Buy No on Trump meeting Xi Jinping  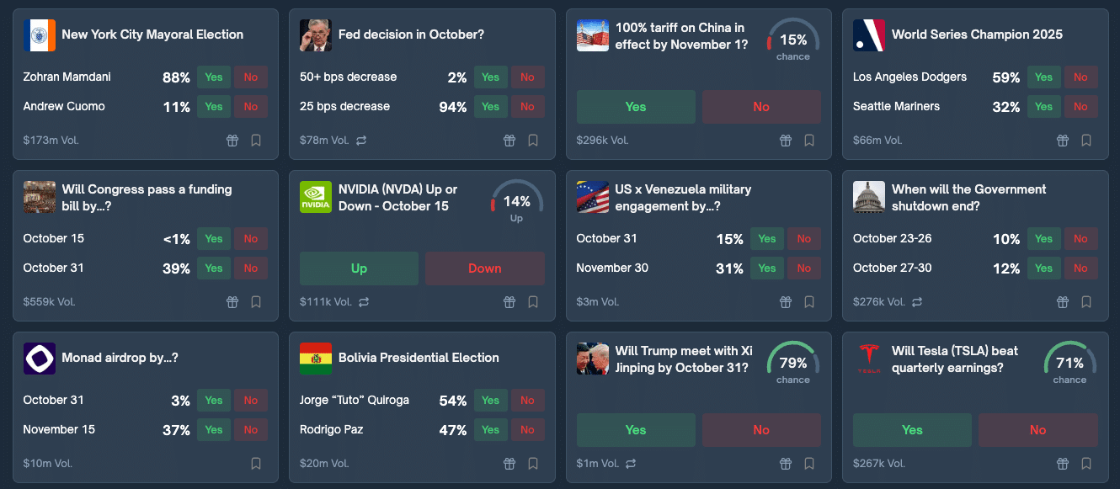(x=761, y=430)
